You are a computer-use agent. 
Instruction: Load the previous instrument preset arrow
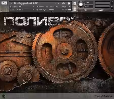point(55,3)
